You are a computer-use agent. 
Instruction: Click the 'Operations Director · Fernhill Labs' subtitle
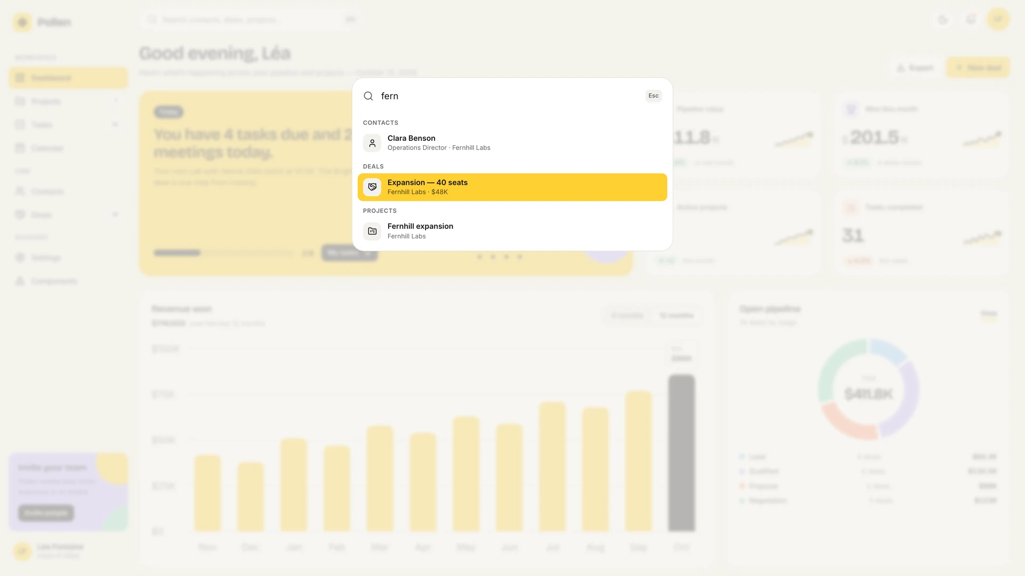(x=439, y=148)
